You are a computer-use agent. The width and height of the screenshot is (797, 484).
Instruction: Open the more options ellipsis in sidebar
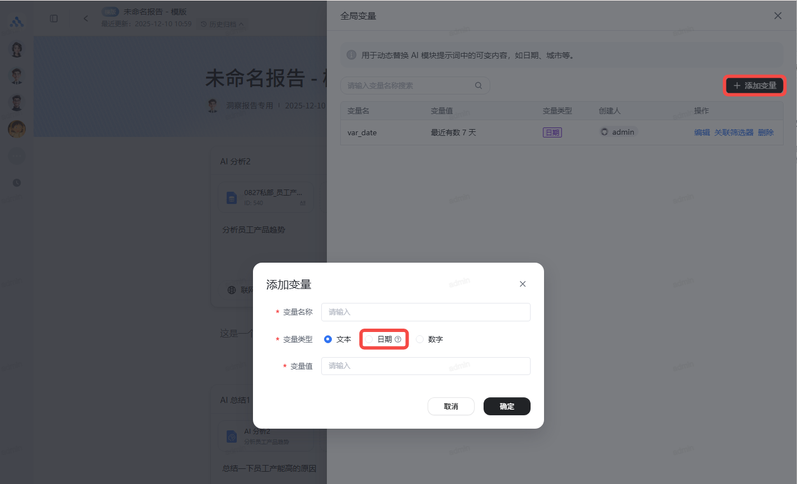pos(17,156)
